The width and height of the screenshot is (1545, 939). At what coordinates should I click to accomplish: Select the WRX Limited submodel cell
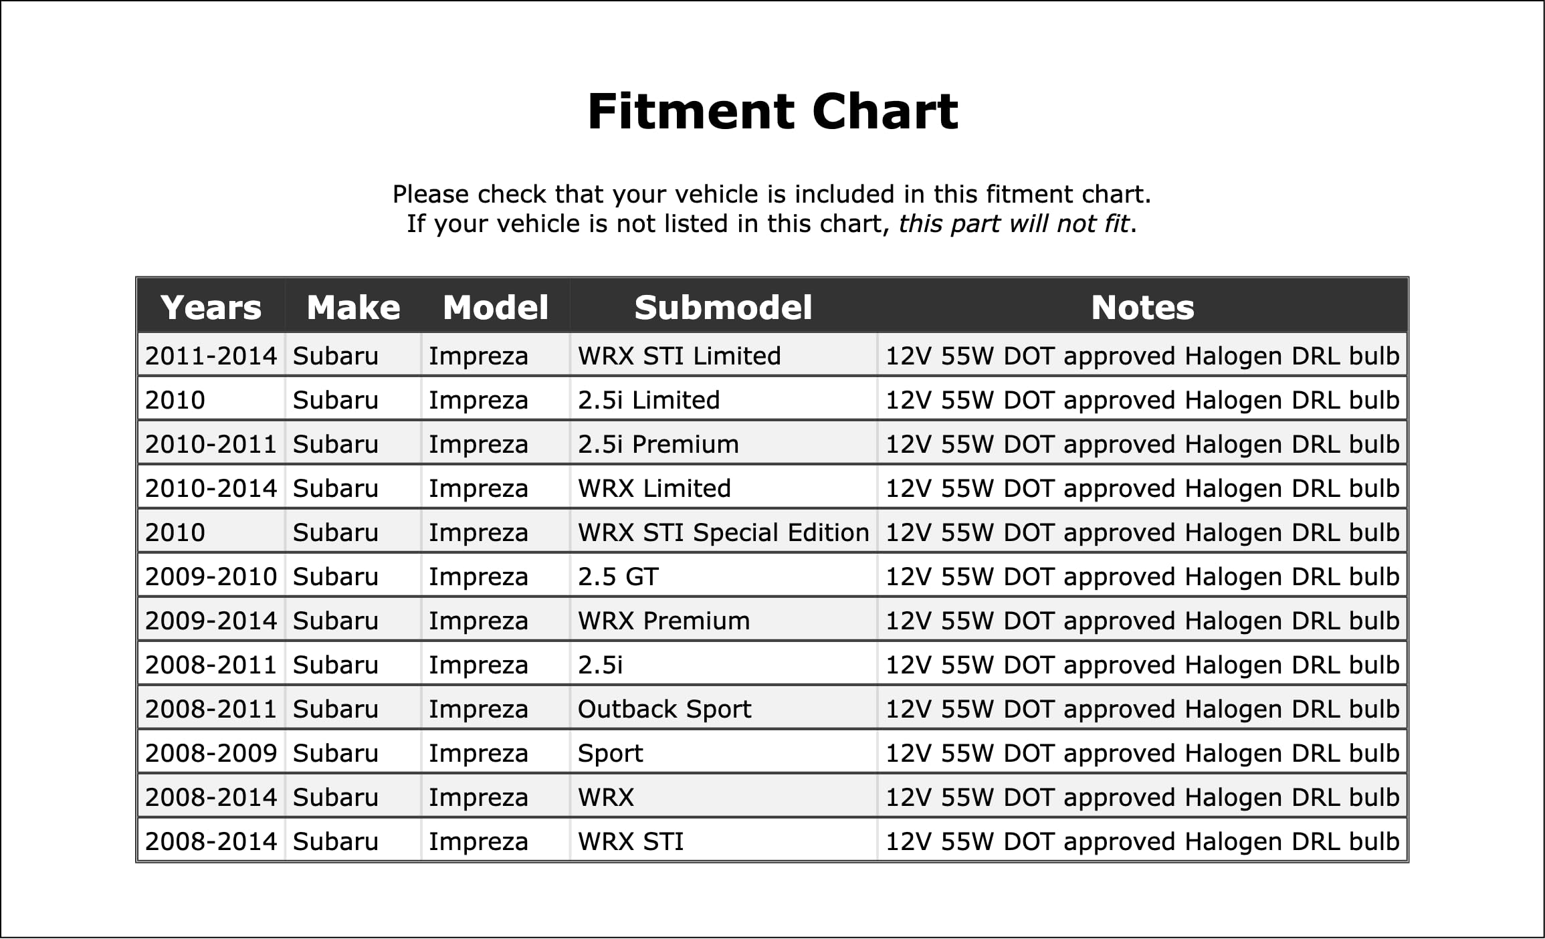pyautogui.click(x=654, y=488)
